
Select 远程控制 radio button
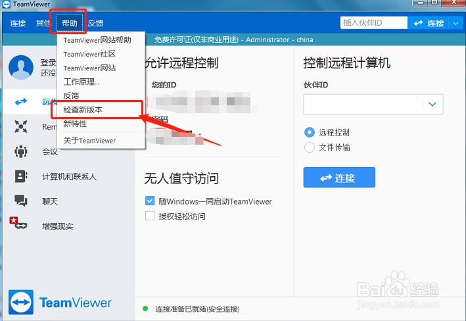click(x=310, y=132)
